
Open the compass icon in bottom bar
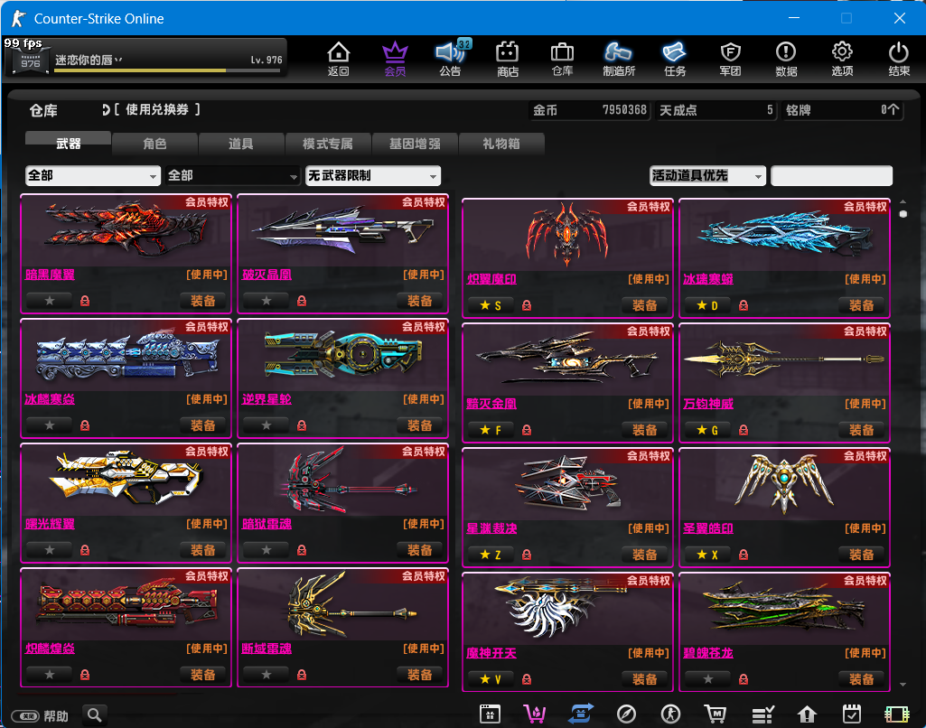626,714
